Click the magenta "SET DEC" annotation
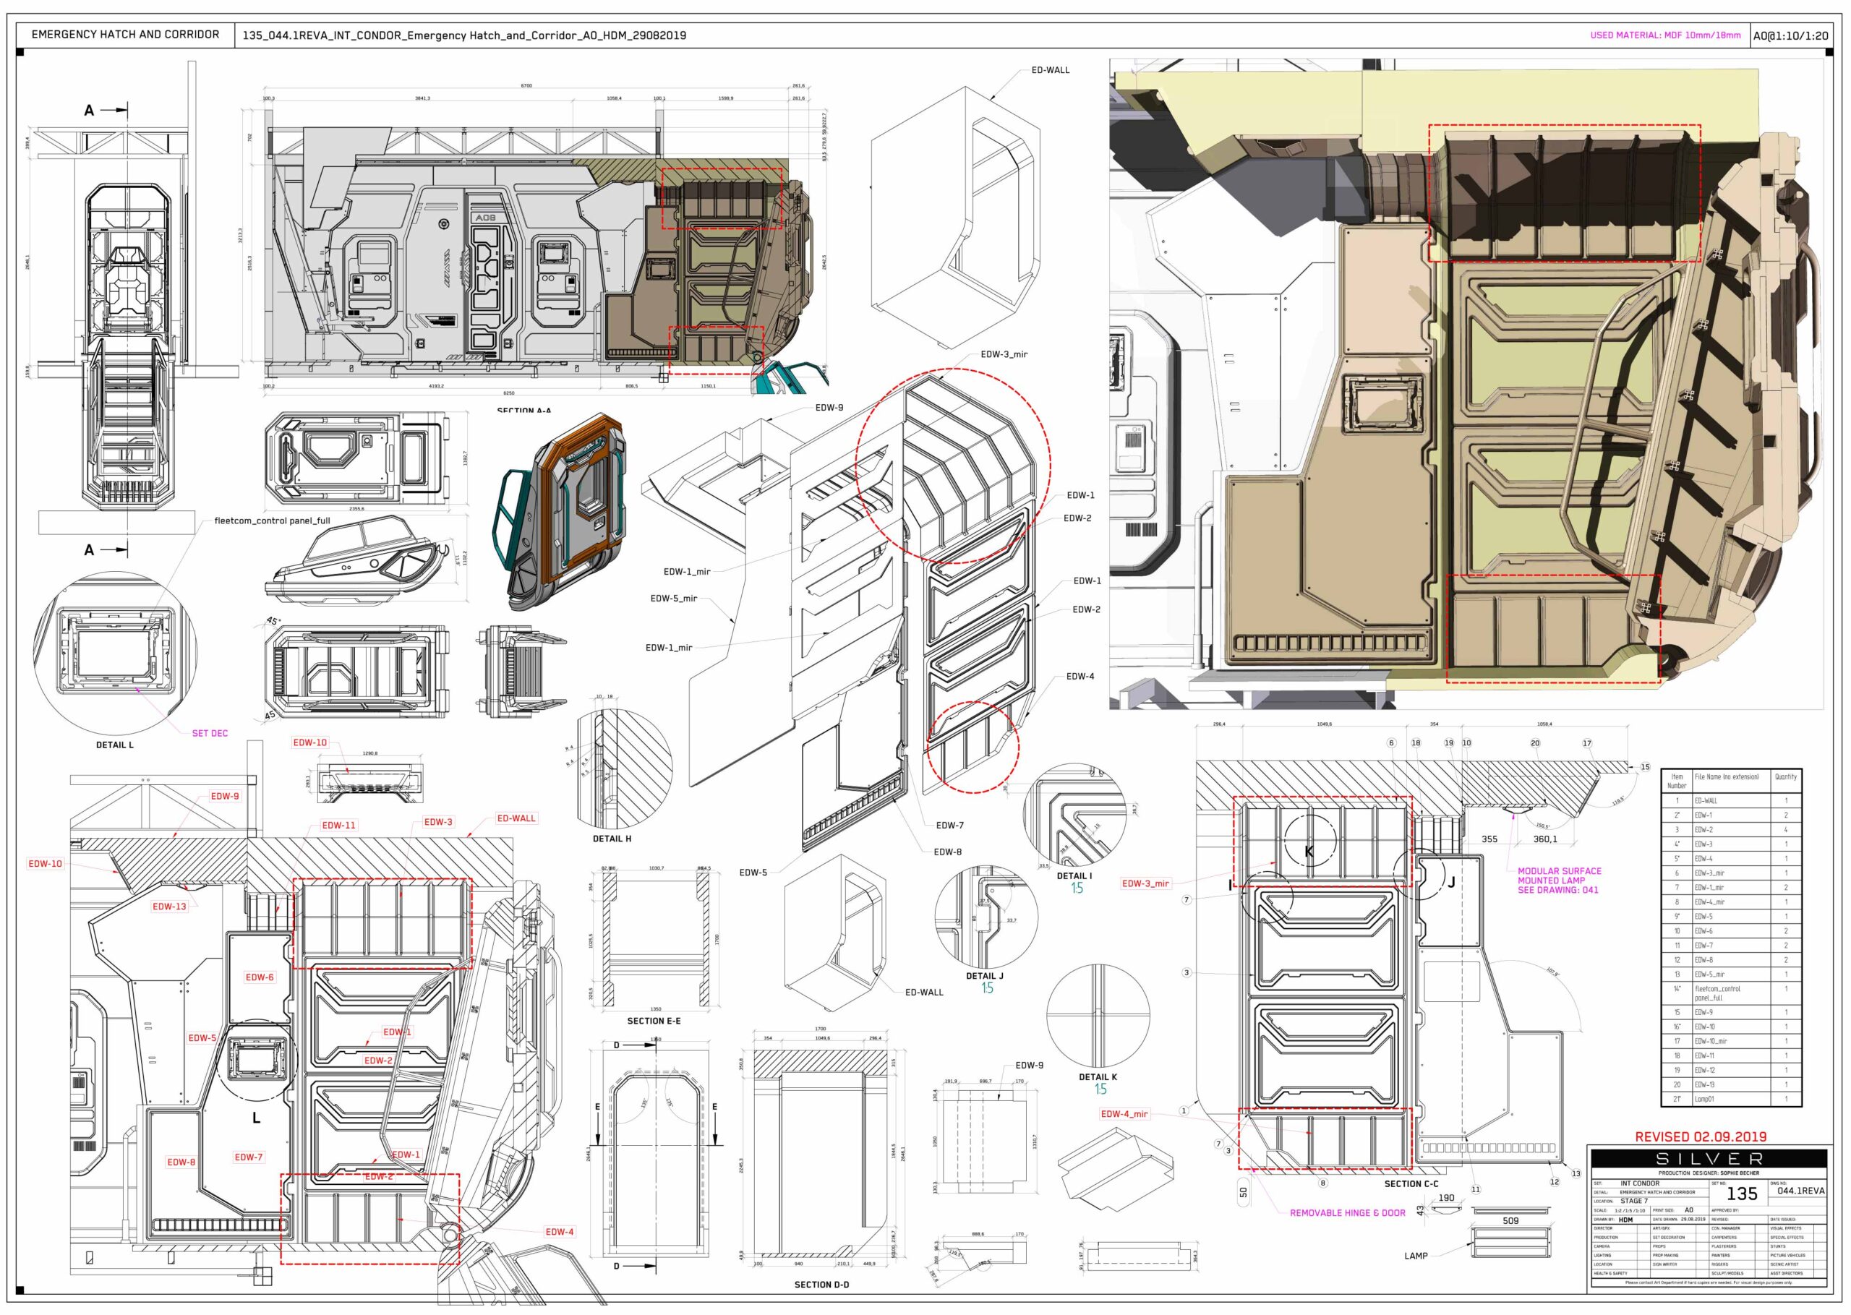1851x1315 pixels. click(x=210, y=734)
